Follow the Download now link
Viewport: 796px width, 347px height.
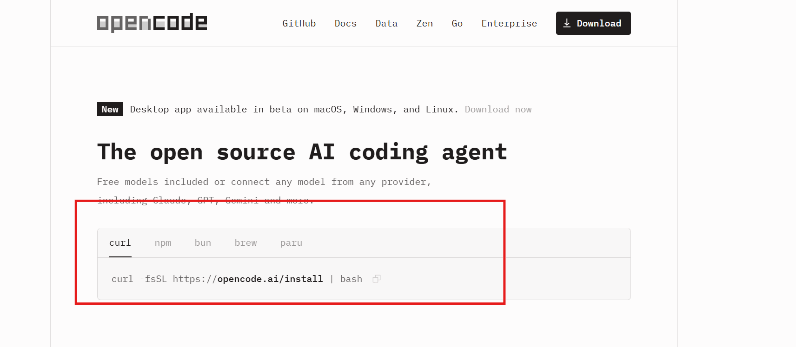(x=498, y=110)
